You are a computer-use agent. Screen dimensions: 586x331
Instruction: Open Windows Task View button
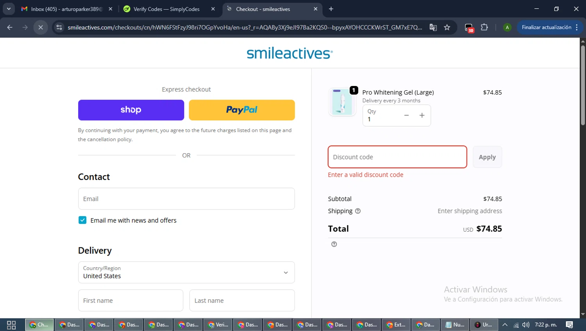[x=11, y=325]
